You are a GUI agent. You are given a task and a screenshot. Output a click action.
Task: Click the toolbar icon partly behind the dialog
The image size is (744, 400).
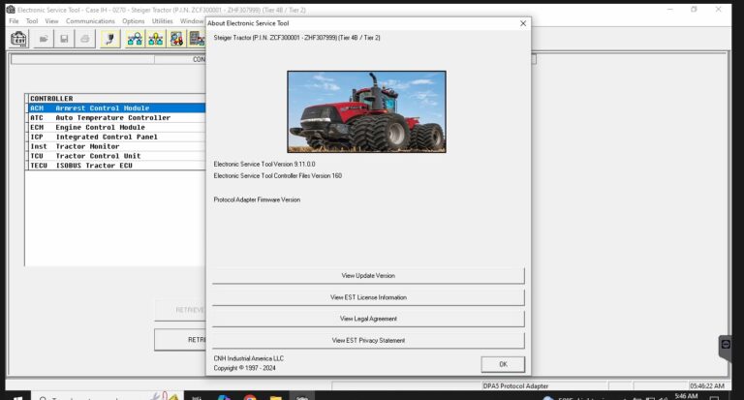coord(197,39)
